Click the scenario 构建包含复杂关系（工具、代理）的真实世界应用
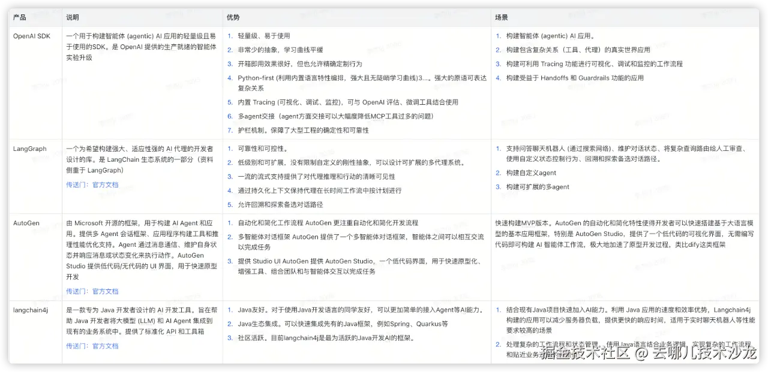Image resolution: width=768 pixels, height=372 pixels. (x=578, y=50)
